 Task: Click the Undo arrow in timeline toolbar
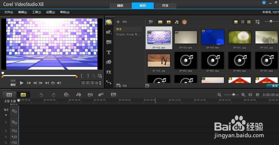[41, 95]
